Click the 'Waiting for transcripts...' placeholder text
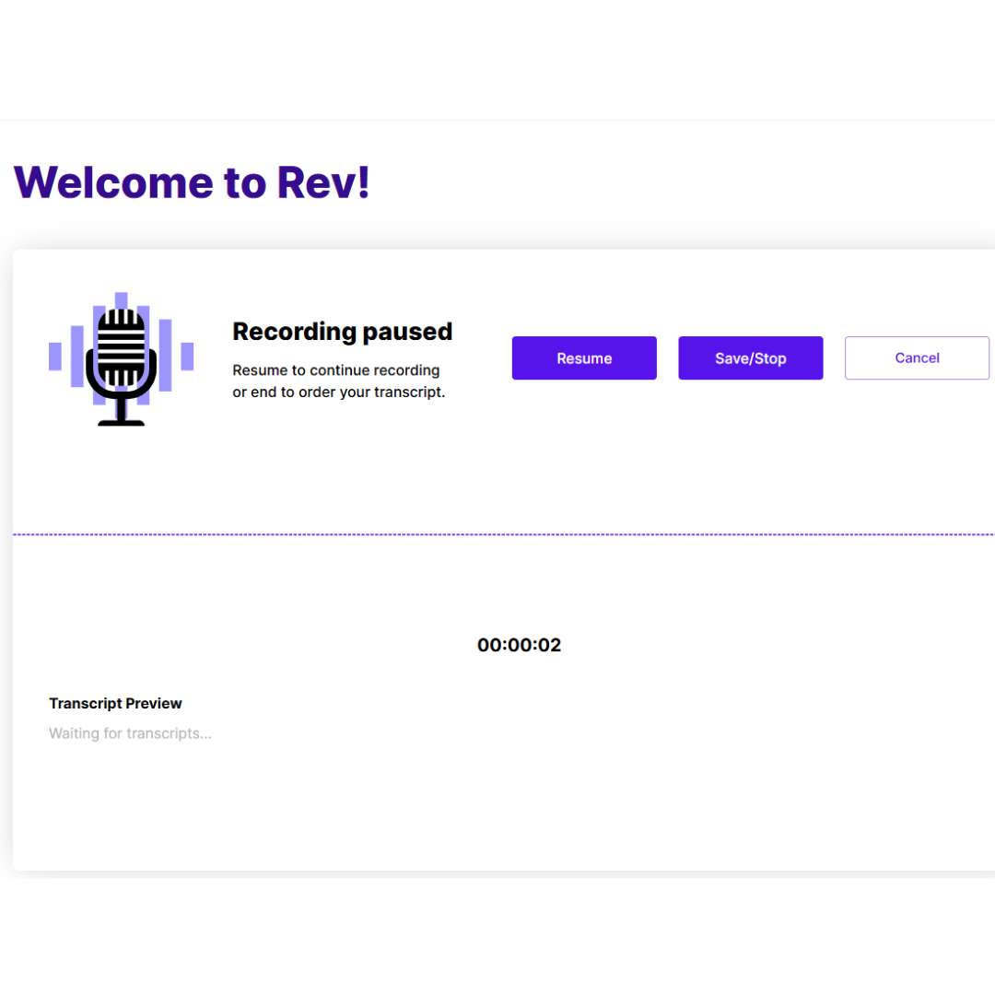This screenshot has width=995, height=995. [130, 733]
